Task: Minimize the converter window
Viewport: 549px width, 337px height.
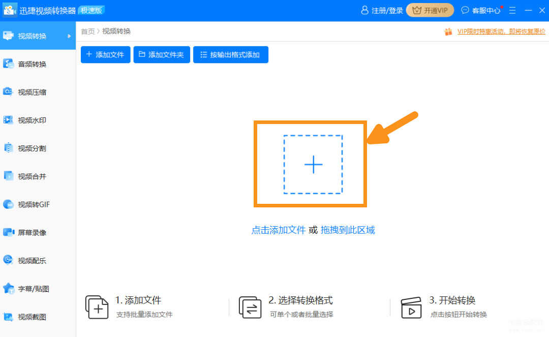Action: click(x=528, y=11)
